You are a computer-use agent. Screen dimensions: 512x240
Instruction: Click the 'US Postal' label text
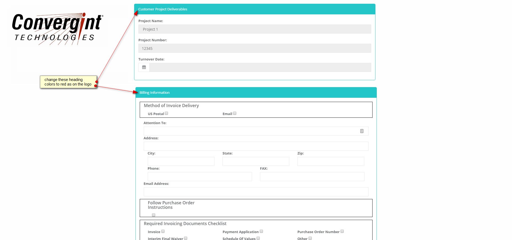pos(156,114)
